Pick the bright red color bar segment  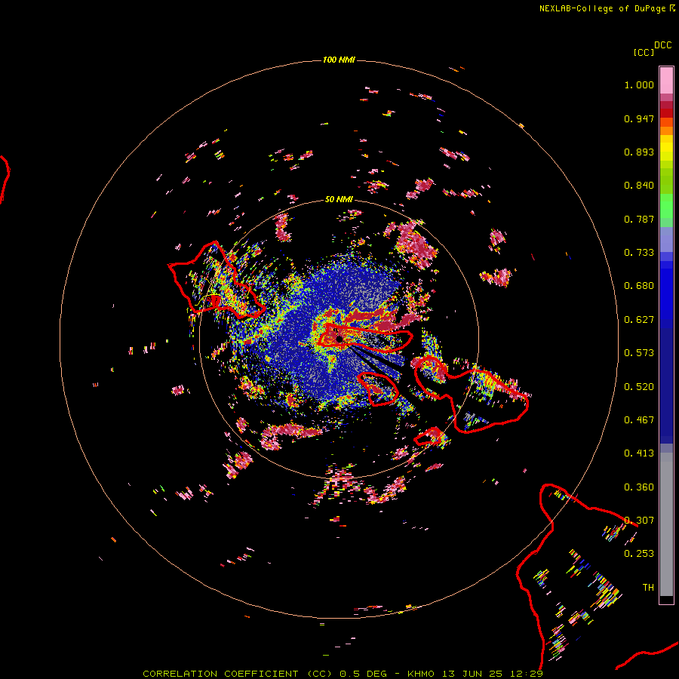coord(666,113)
